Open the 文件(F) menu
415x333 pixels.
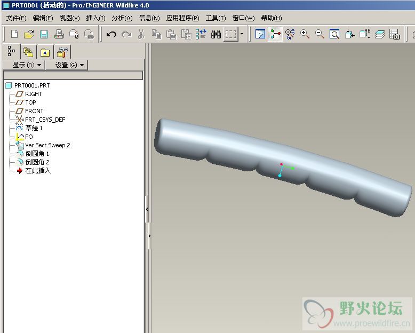[17, 18]
